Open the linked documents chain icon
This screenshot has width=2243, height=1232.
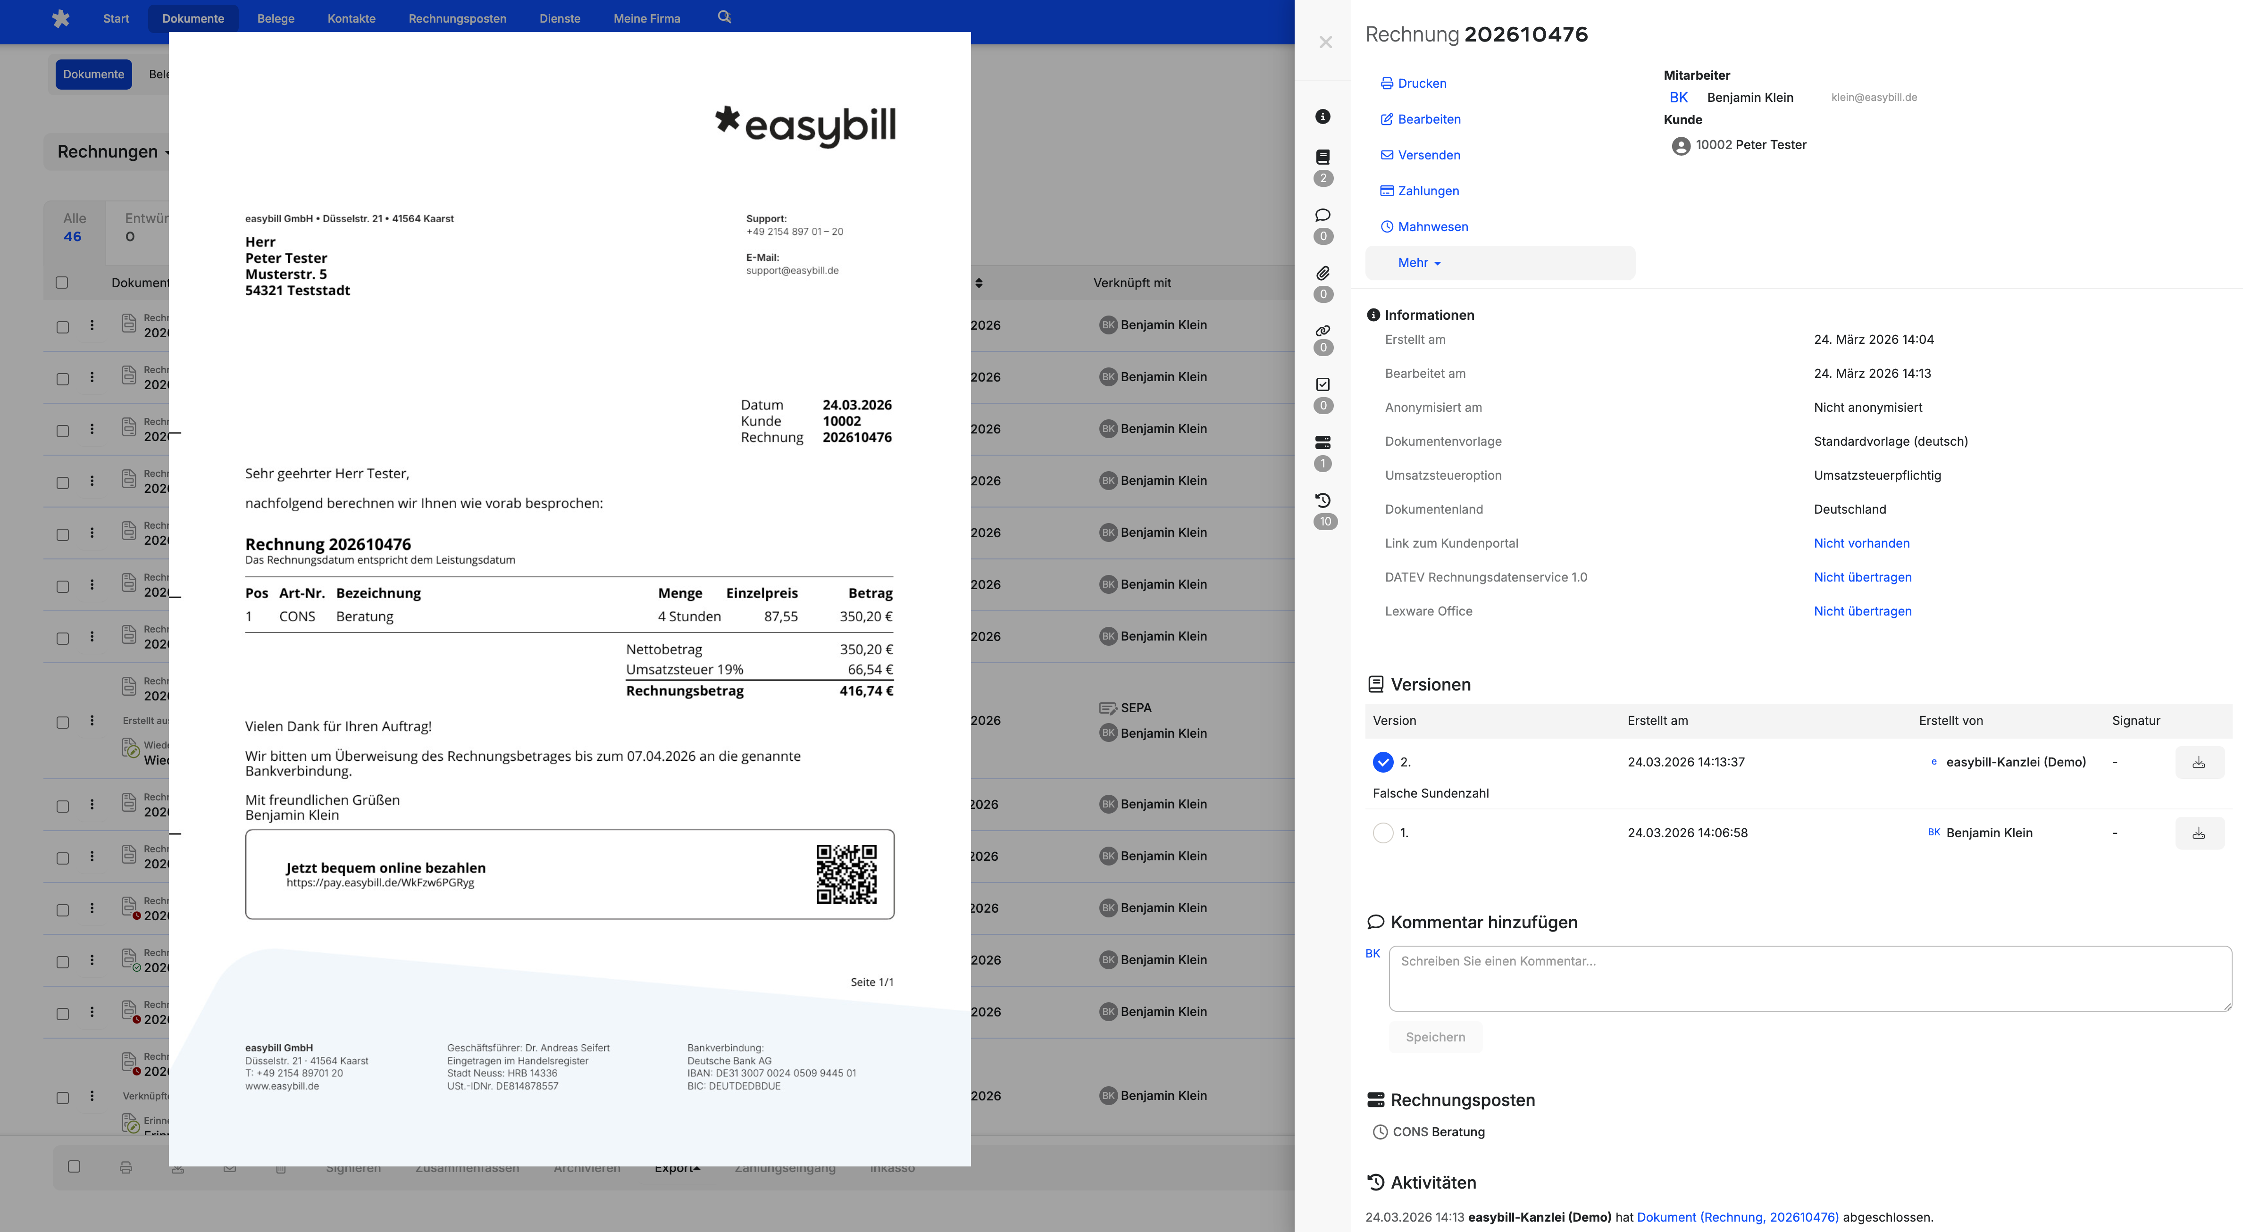pos(1322,331)
